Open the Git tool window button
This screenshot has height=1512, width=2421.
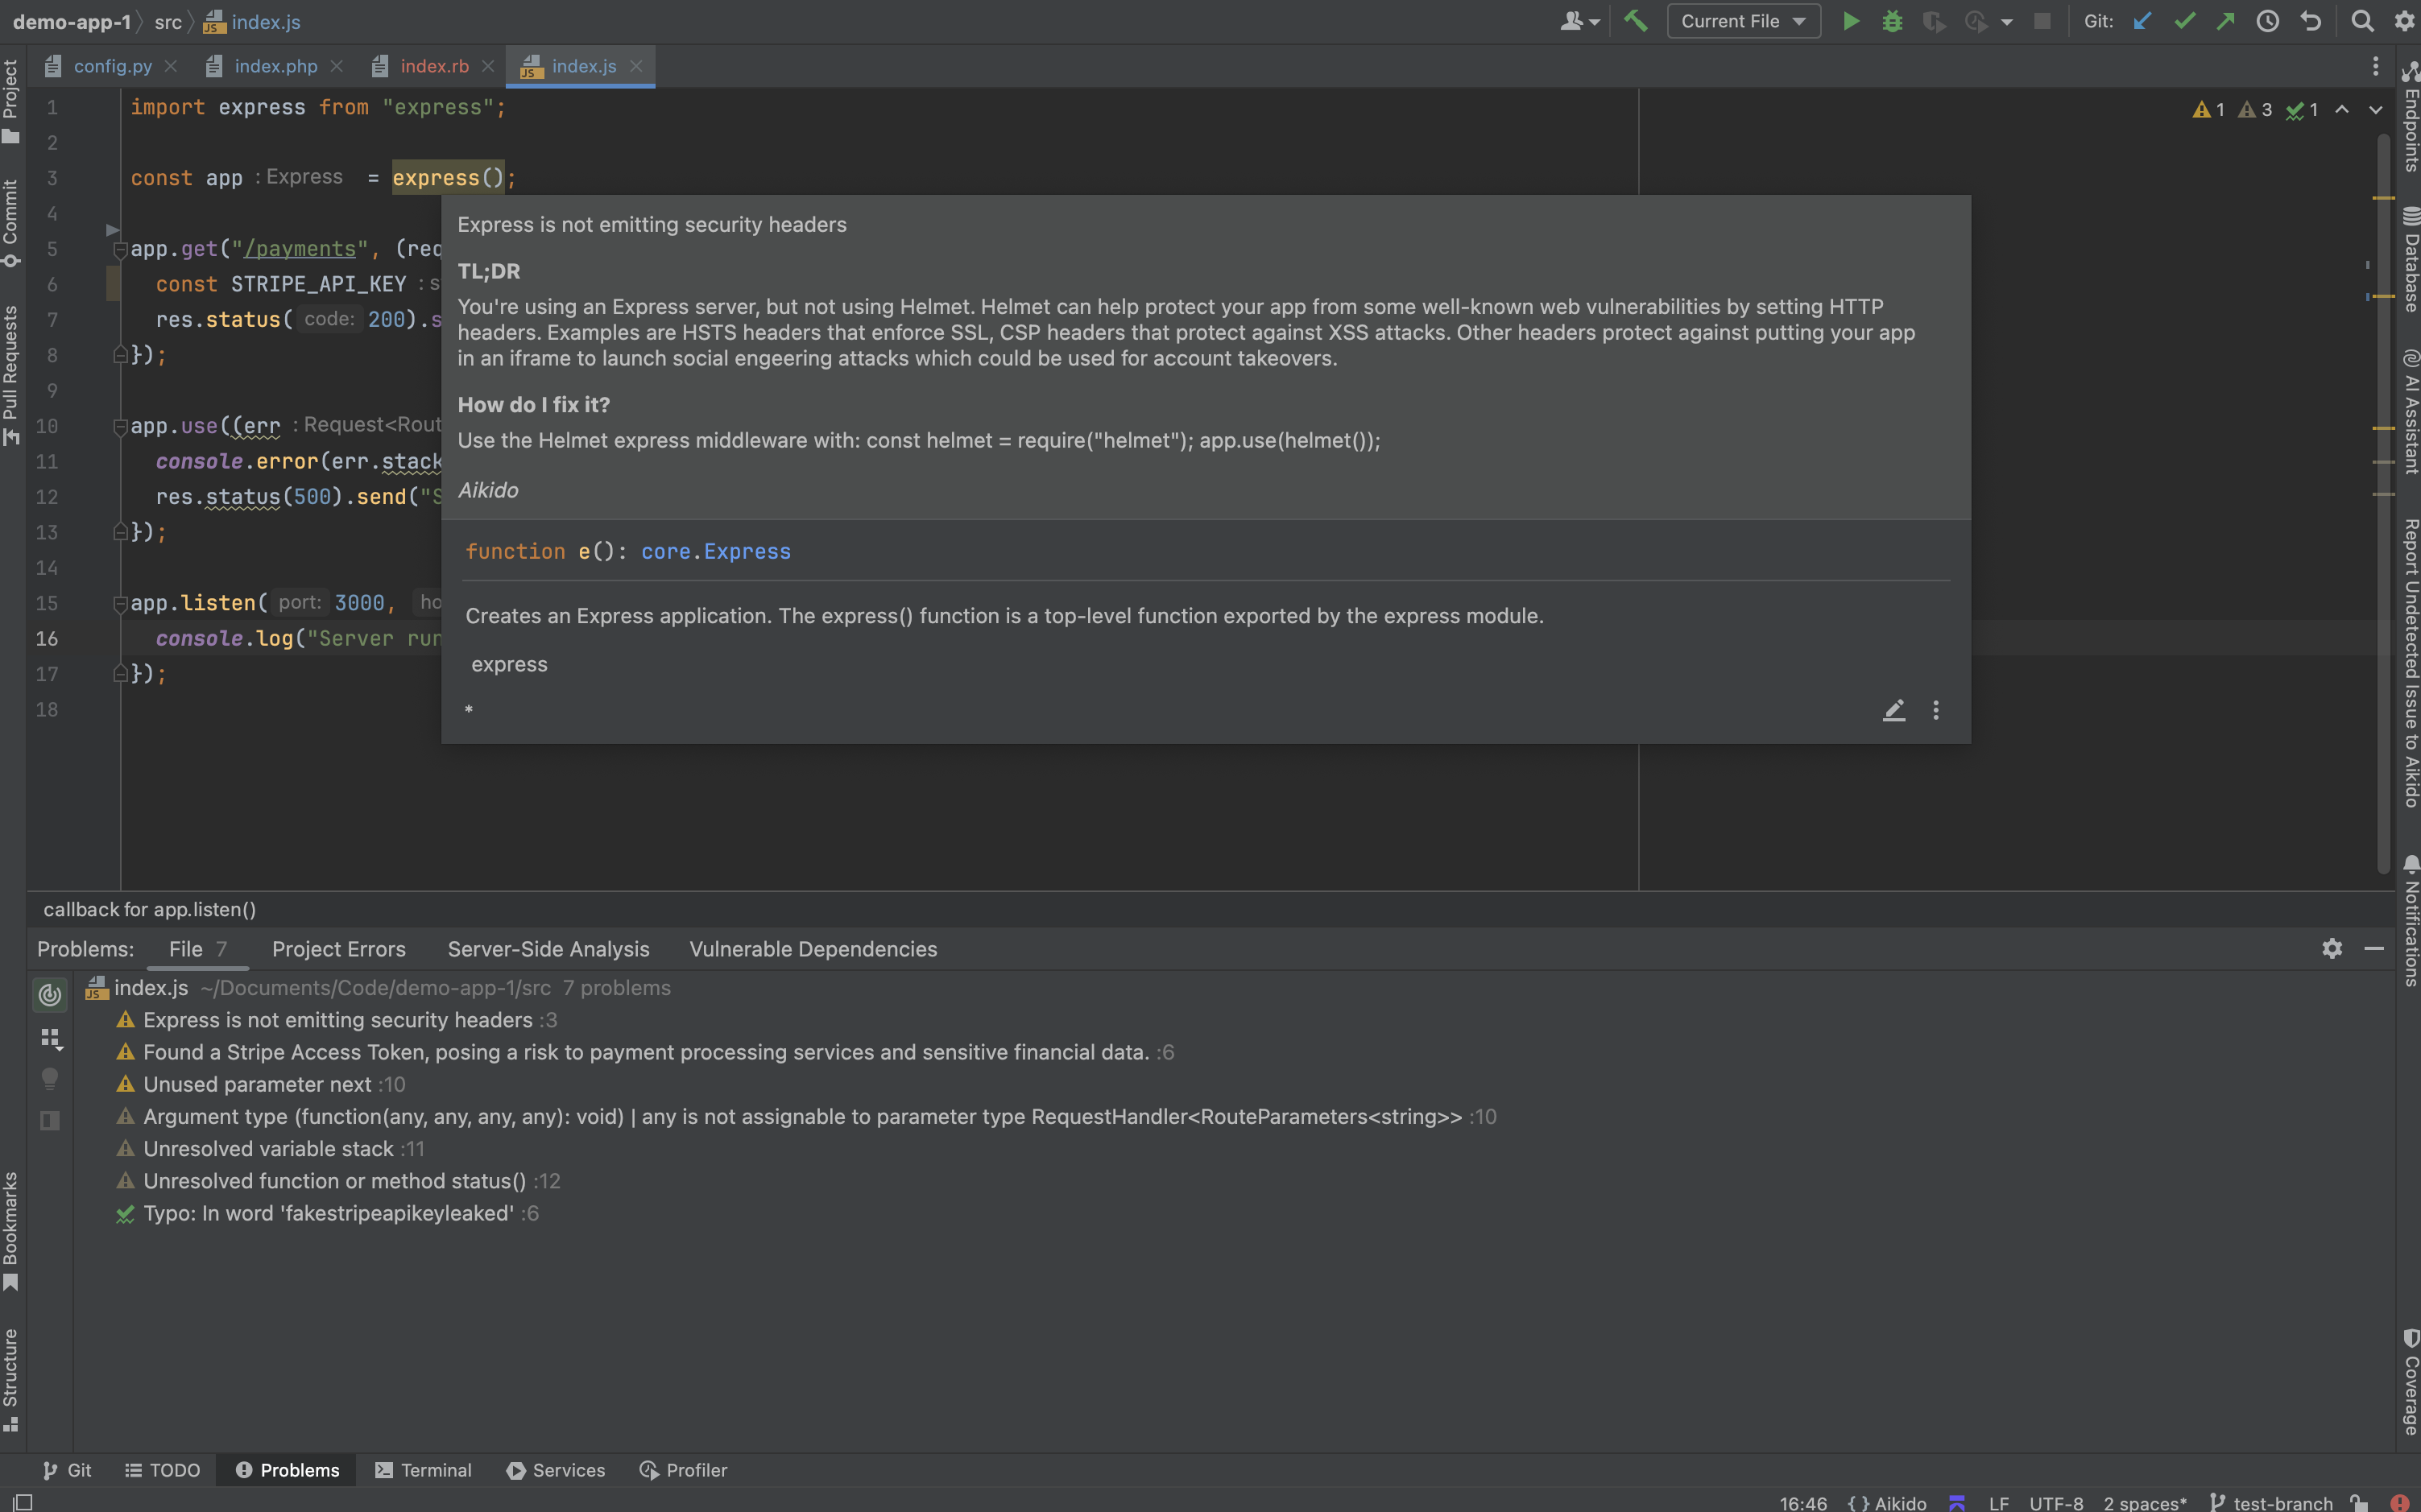click(67, 1470)
